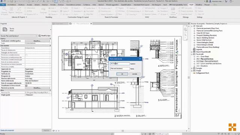
Task: Select sheet A-4 - Elevations
Action: pyautogui.click(x=202, y=66)
